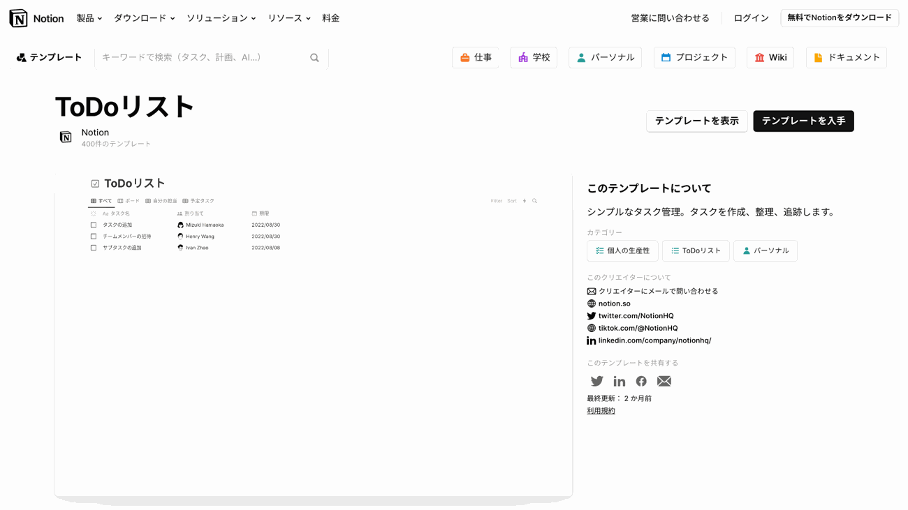Click the lightning bolt icon in preview toolbar
Screen dimensions: 908x510
click(x=525, y=201)
